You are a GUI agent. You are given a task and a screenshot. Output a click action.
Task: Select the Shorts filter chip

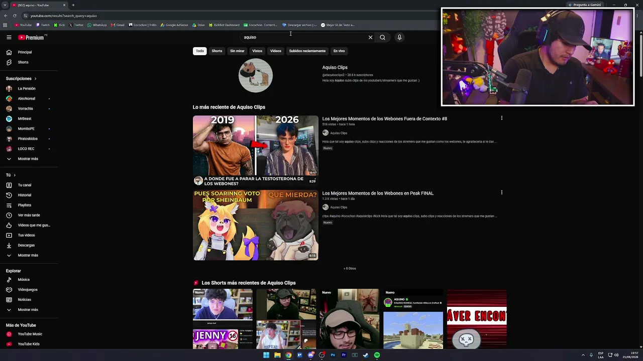point(217,51)
